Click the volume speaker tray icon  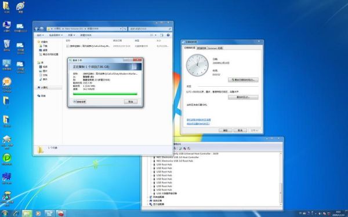[320, 214]
